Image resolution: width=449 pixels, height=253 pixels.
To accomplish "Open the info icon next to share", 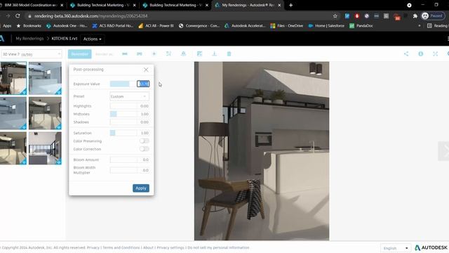I will pyautogui.click(x=421, y=53).
